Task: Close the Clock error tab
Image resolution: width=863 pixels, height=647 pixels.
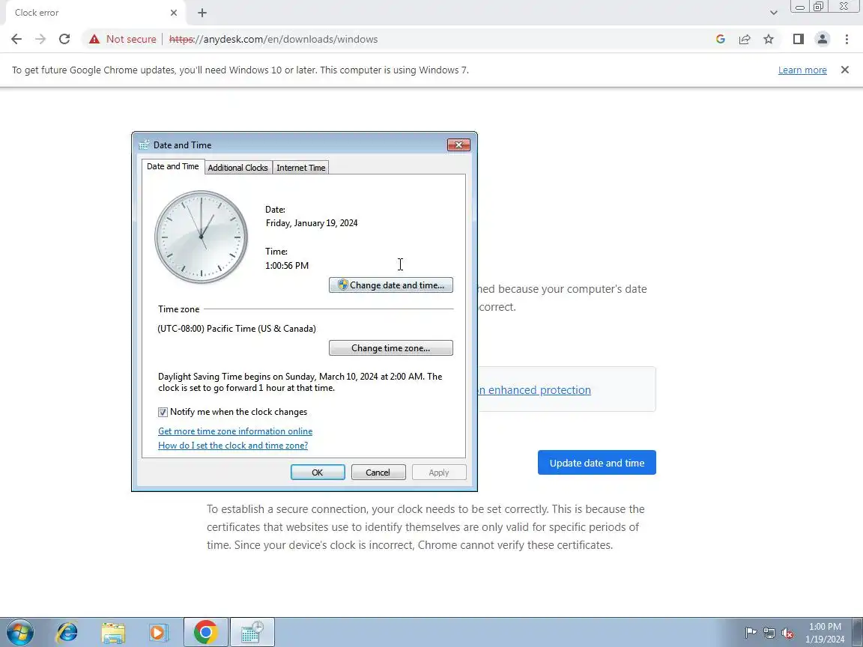Action: point(173,13)
